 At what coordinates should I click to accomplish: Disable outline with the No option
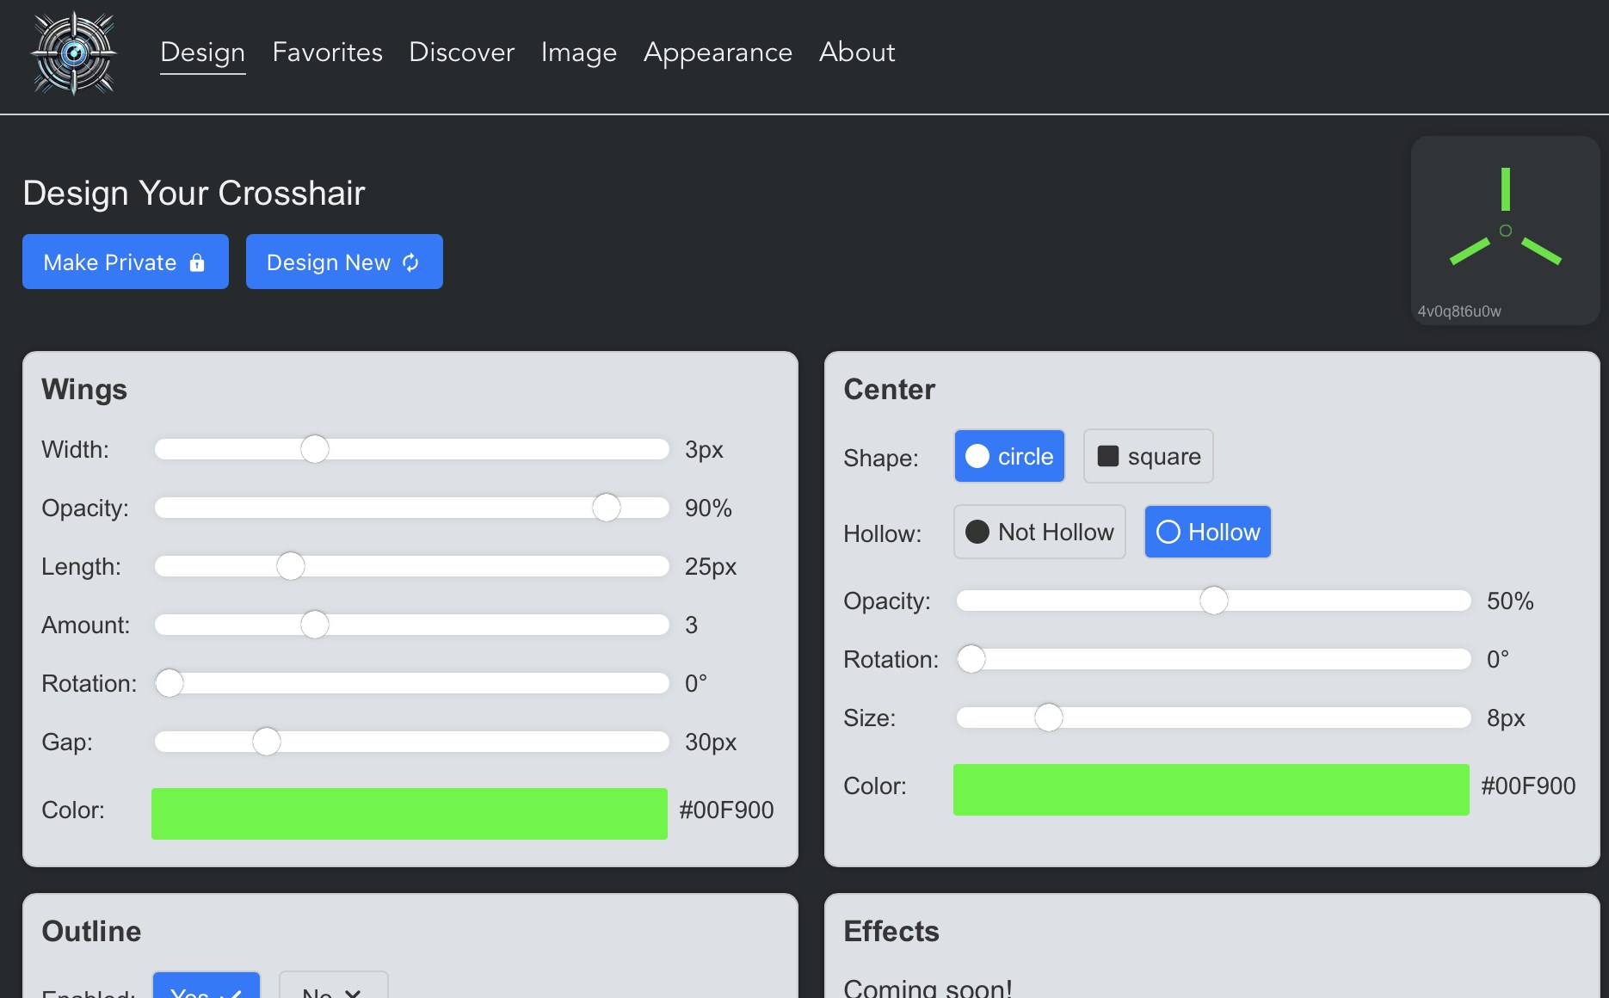333,988
